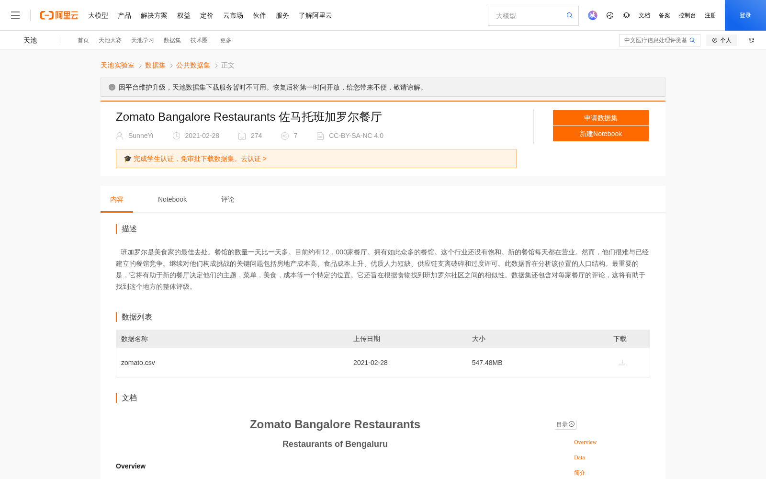Click the 申请数据集 button
The width and height of the screenshot is (766, 479).
(x=601, y=118)
